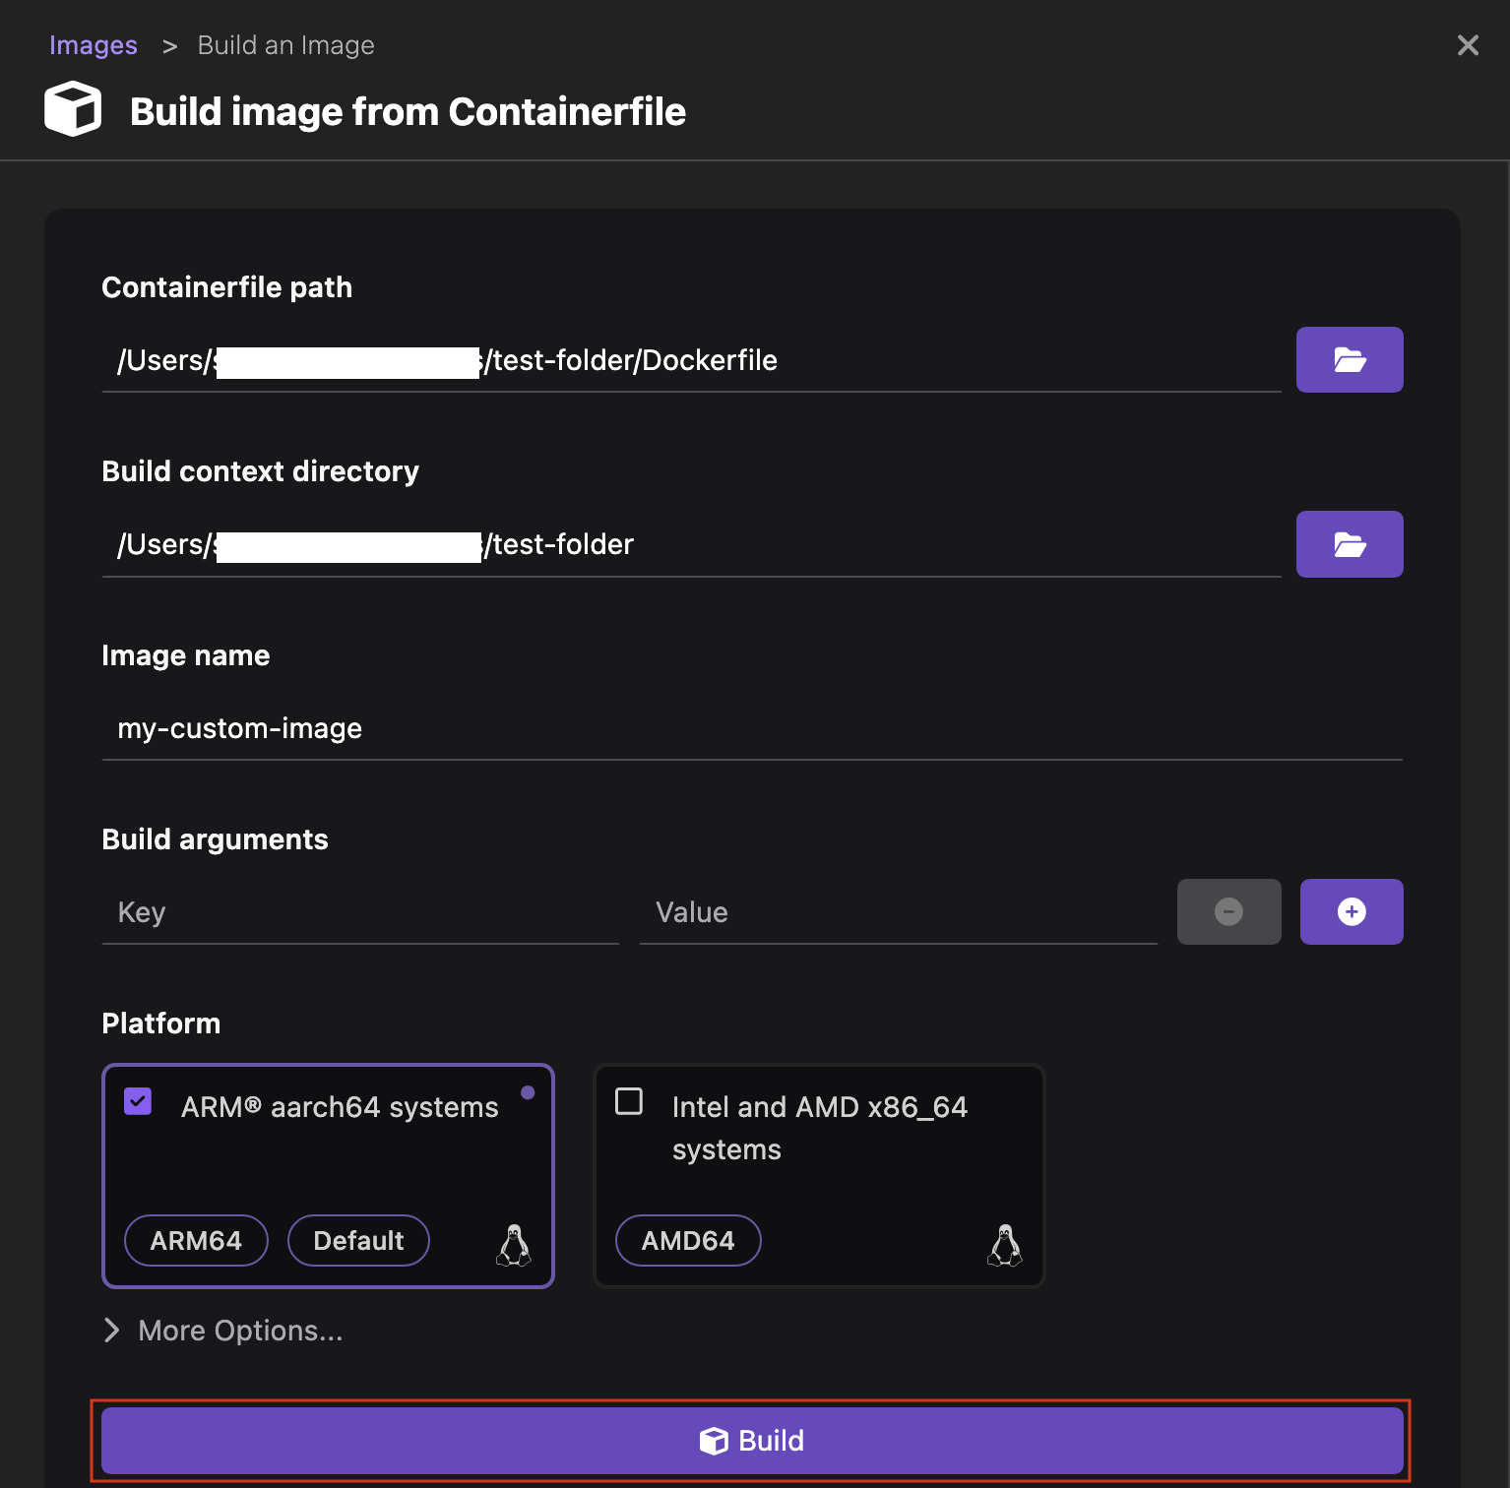Click the Linux penguin icon on ARM card

515,1243
